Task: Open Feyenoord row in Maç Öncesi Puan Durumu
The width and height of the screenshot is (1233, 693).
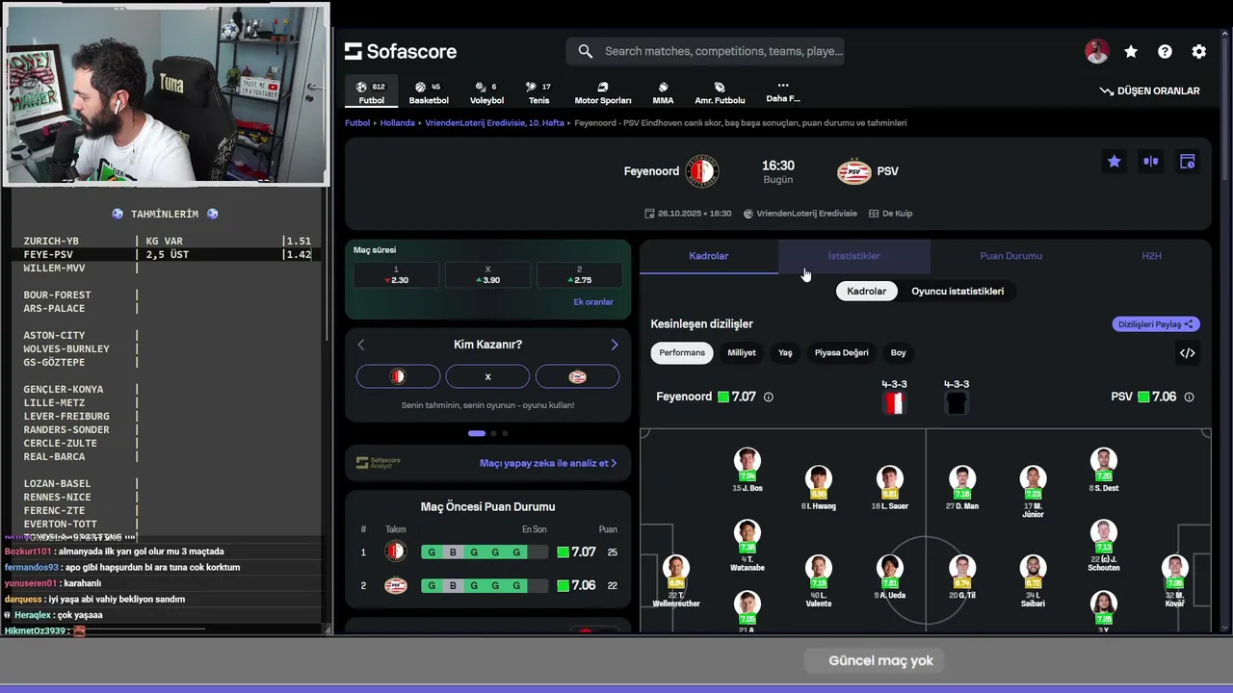Action: pyautogui.click(x=487, y=552)
